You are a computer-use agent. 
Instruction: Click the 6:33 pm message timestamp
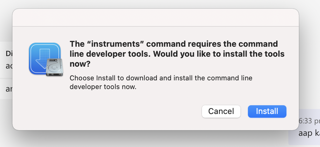tap(309, 121)
